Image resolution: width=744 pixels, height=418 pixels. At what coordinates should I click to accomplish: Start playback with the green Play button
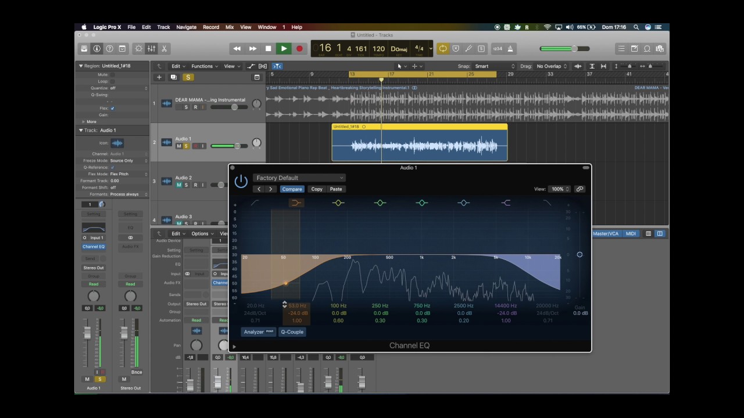[x=284, y=49]
